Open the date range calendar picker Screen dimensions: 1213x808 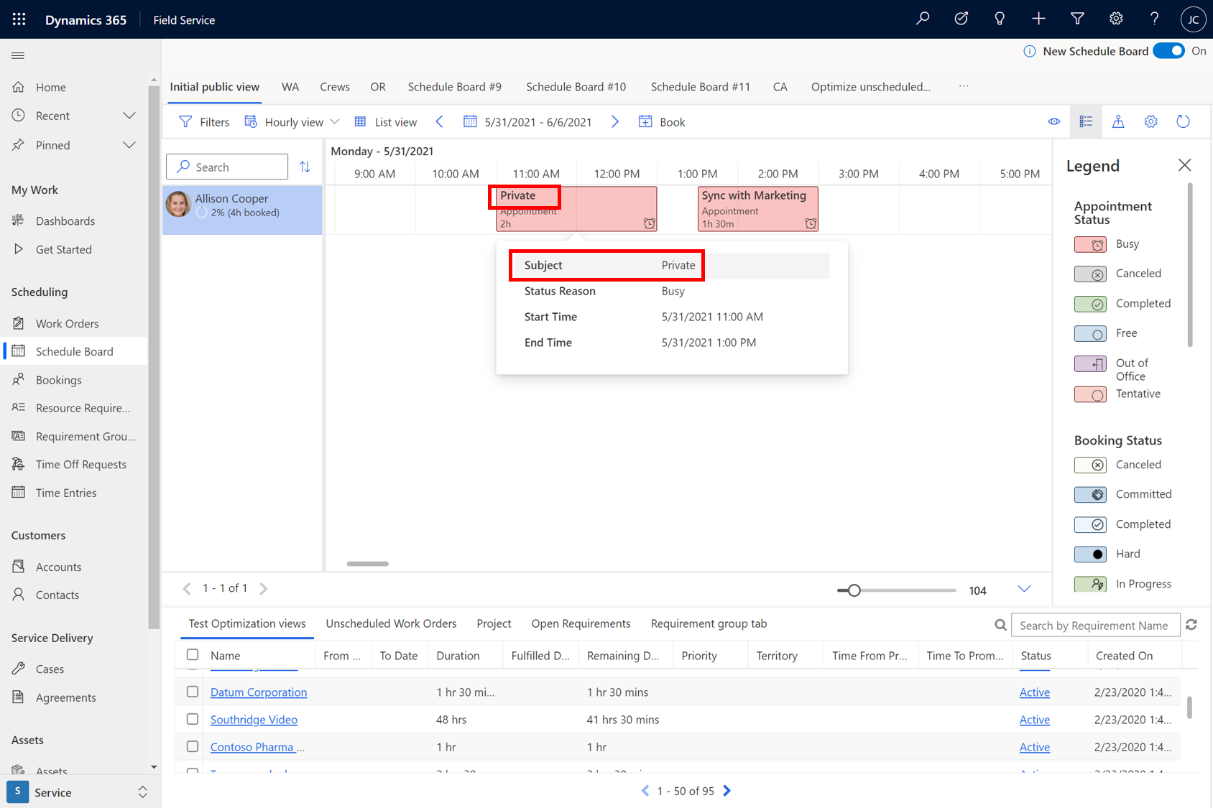coord(470,121)
